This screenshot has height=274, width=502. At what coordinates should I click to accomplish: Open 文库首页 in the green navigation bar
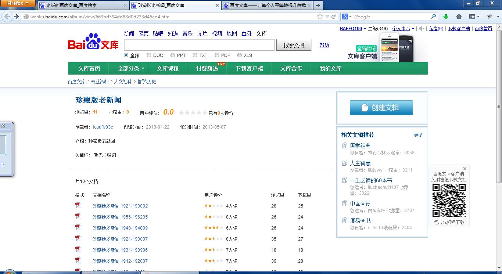pos(89,68)
